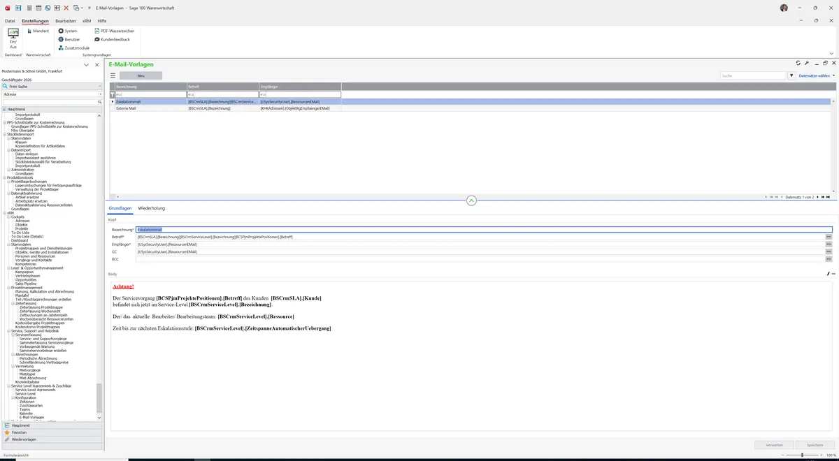This screenshot has width=839, height=461.
Task: Click ellipsis button beside CC field
Action: [829, 252]
